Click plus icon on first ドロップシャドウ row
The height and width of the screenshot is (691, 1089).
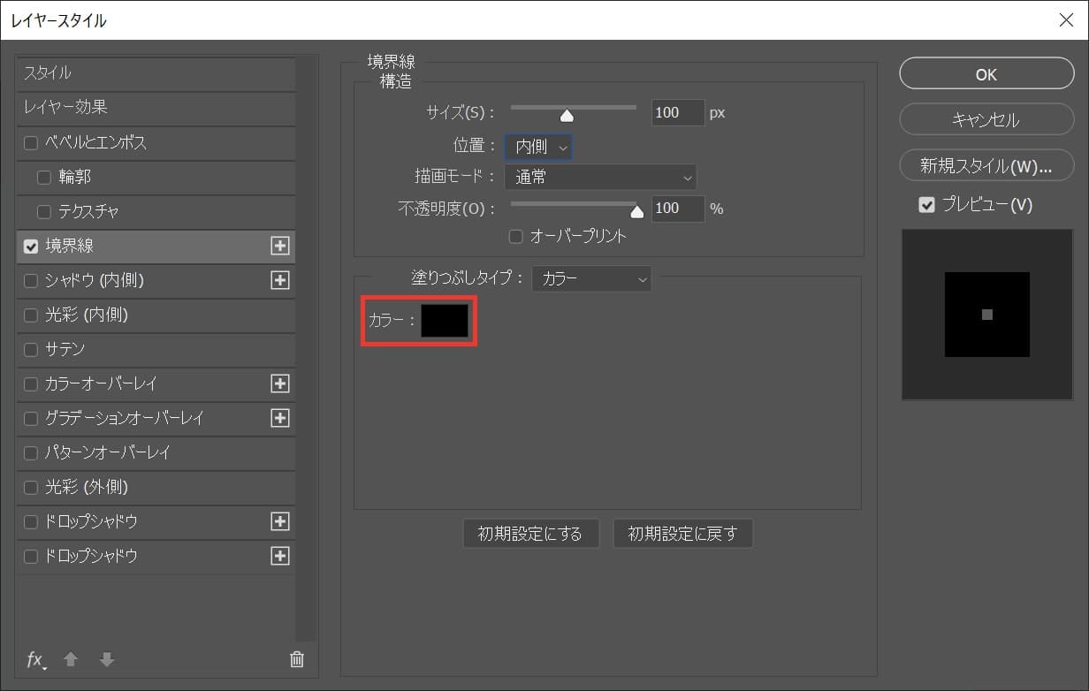pos(280,521)
